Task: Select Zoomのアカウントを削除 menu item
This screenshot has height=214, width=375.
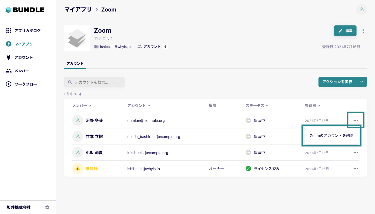Action: click(x=332, y=136)
